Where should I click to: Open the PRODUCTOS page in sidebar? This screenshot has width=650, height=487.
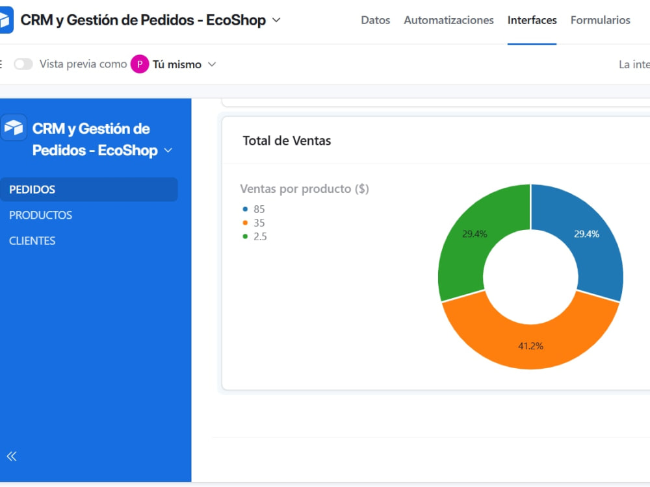click(x=40, y=215)
